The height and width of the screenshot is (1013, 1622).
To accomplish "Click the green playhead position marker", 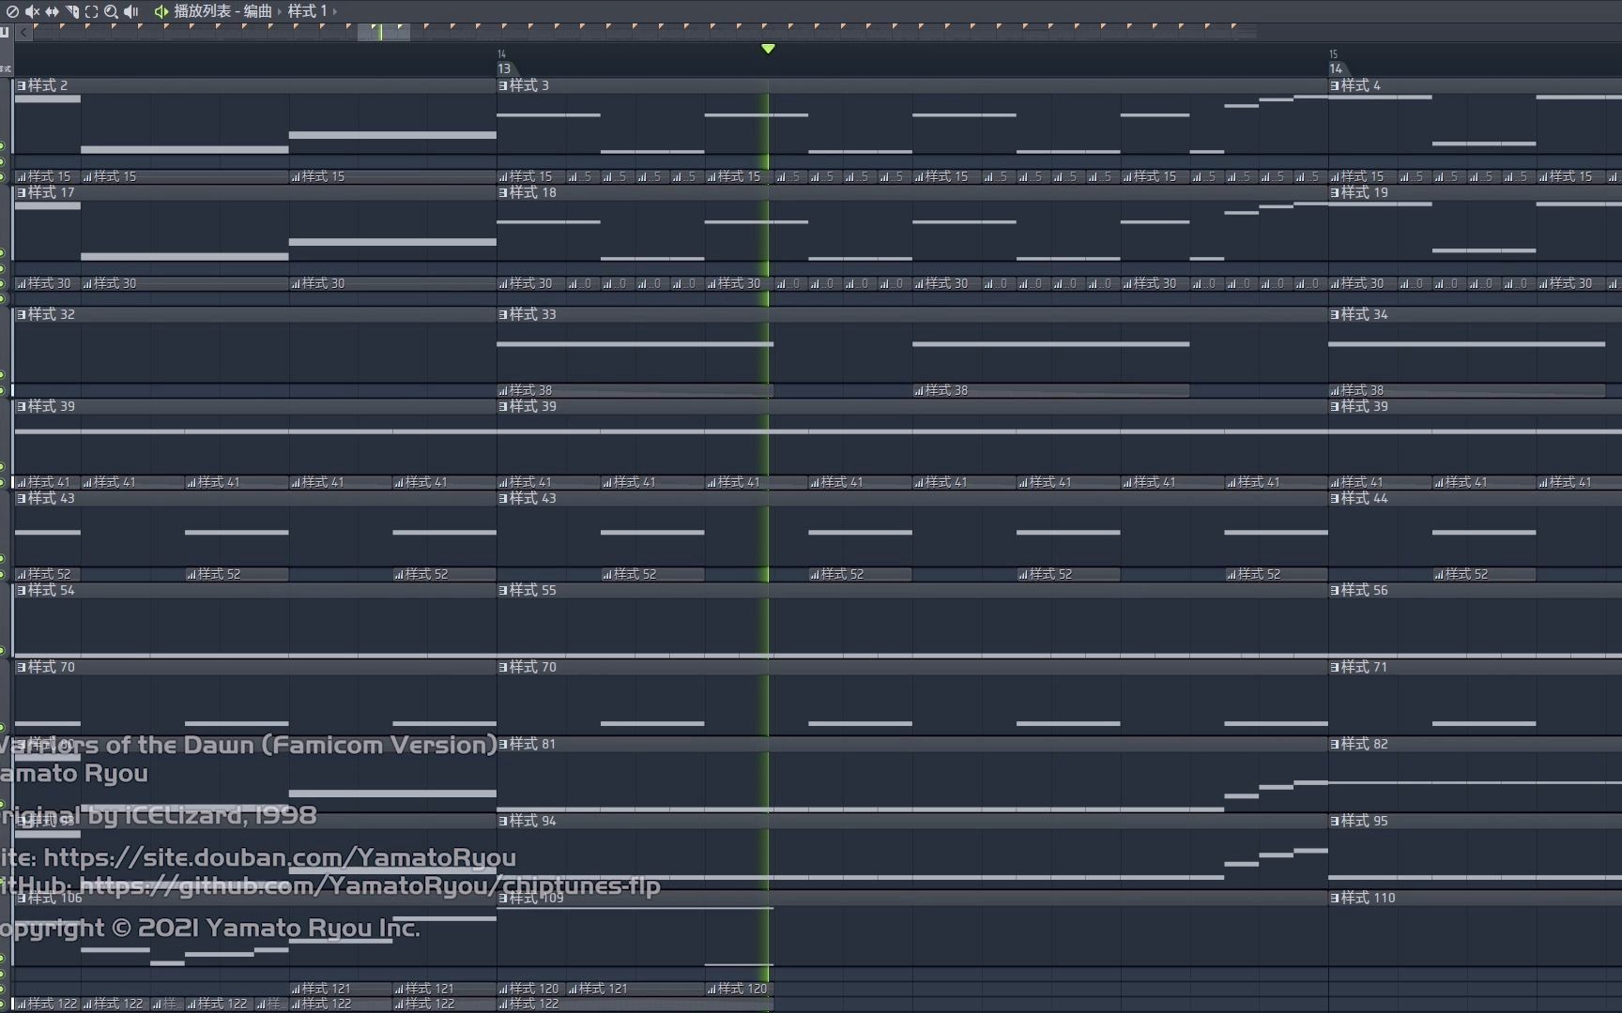I will [x=768, y=49].
